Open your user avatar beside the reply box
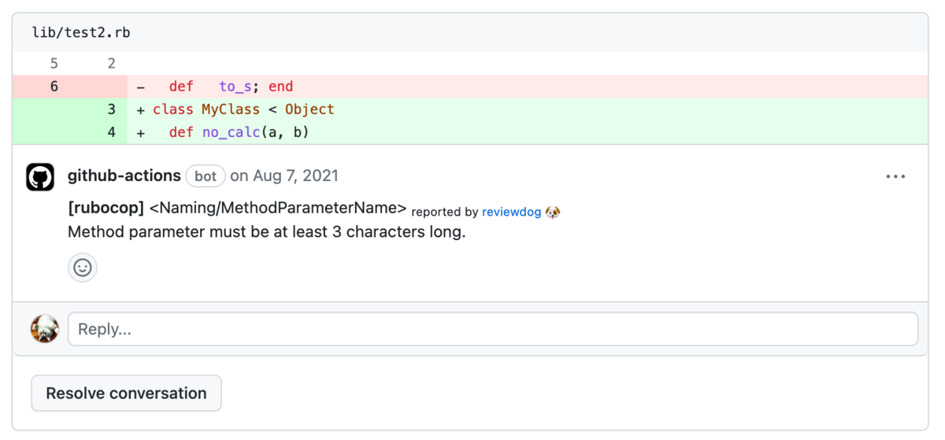 pyautogui.click(x=45, y=328)
